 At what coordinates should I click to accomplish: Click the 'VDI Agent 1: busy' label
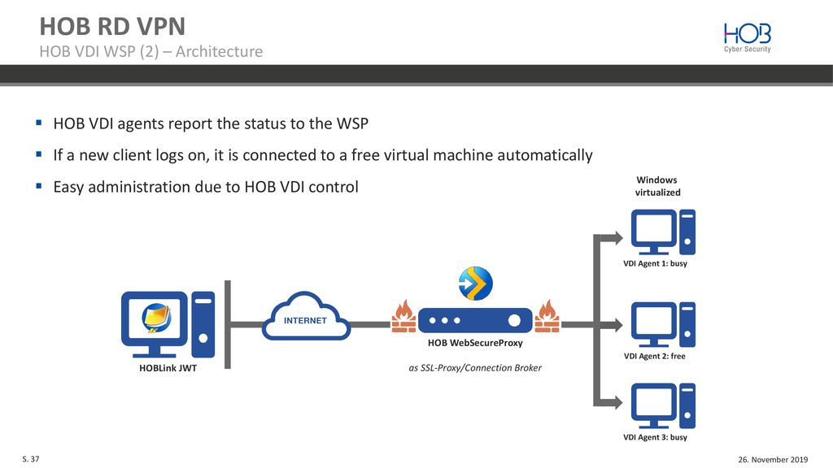pyautogui.click(x=655, y=264)
